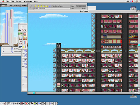Click the floor 56 elevator shaft label

(59, 71)
